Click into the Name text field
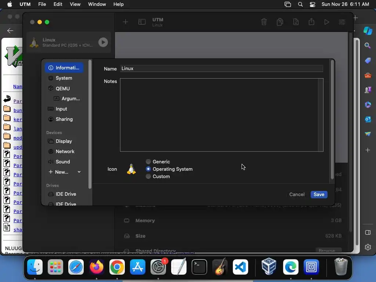The height and width of the screenshot is (282, 376). coord(221,69)
